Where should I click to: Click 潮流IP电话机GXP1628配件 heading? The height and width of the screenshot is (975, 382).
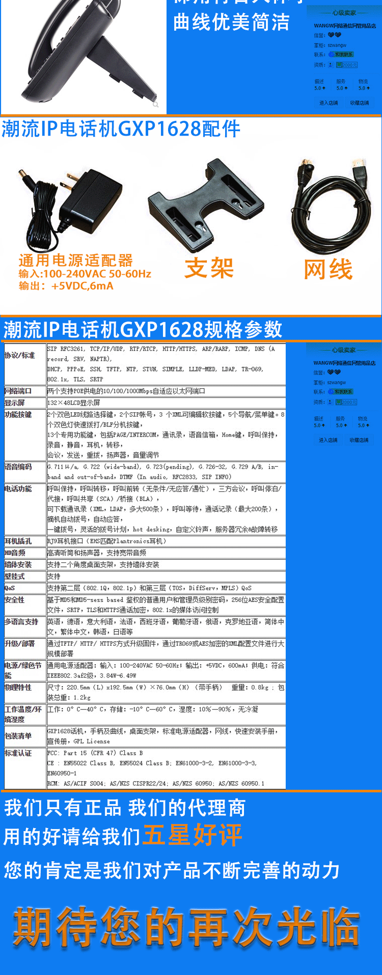[121, 129]
